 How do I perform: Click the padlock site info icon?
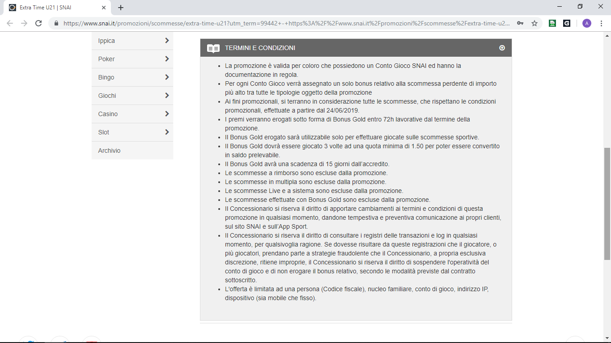click(x=56, y=23)
